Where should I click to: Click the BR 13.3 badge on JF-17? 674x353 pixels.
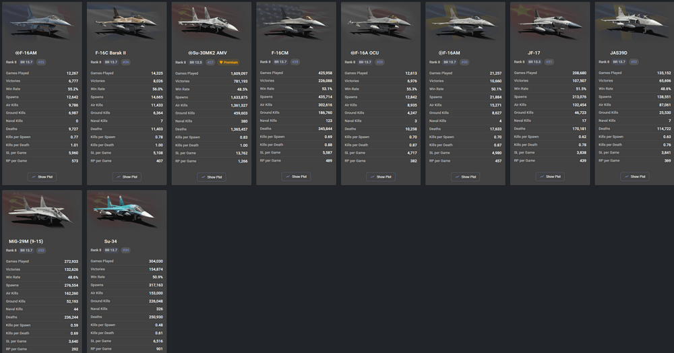[534, 62]
